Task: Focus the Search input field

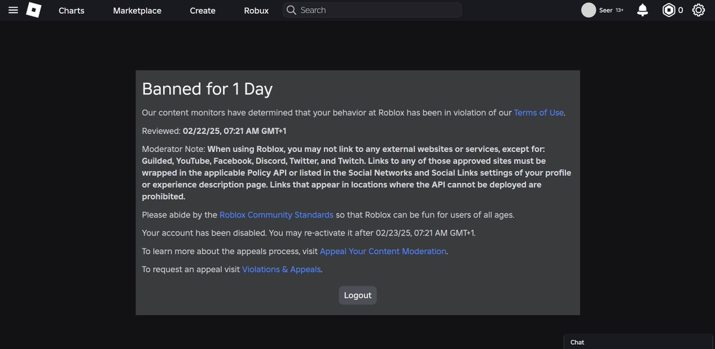Action: click(x=372, y=10)
